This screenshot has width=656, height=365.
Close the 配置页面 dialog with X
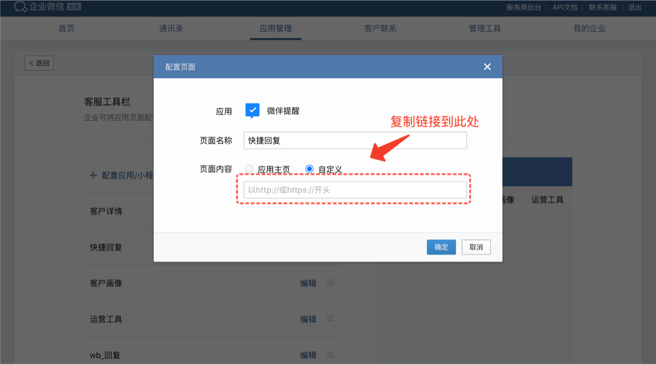point(487,67)
